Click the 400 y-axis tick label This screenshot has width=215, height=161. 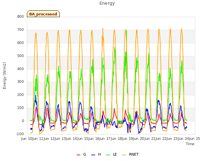20,69
